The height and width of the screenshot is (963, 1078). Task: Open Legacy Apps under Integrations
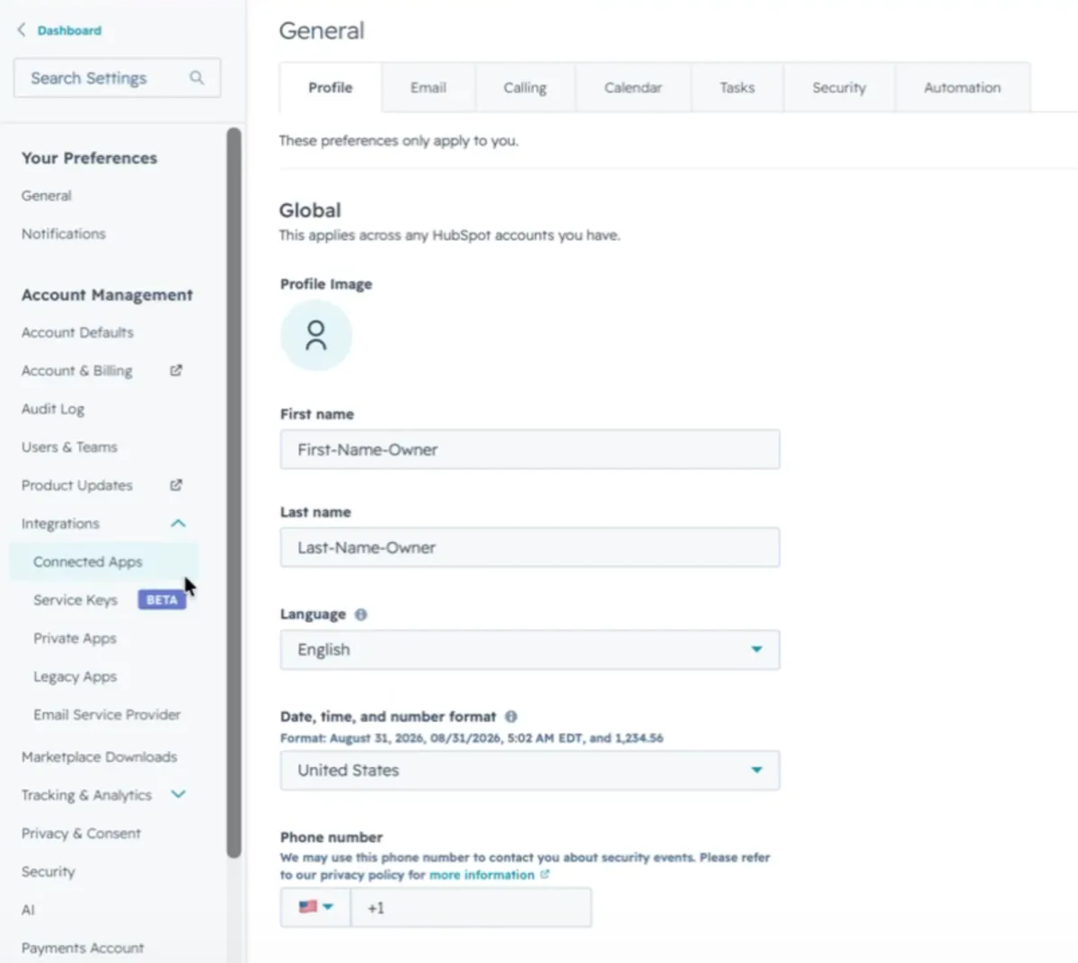click(x=75, y=676)
